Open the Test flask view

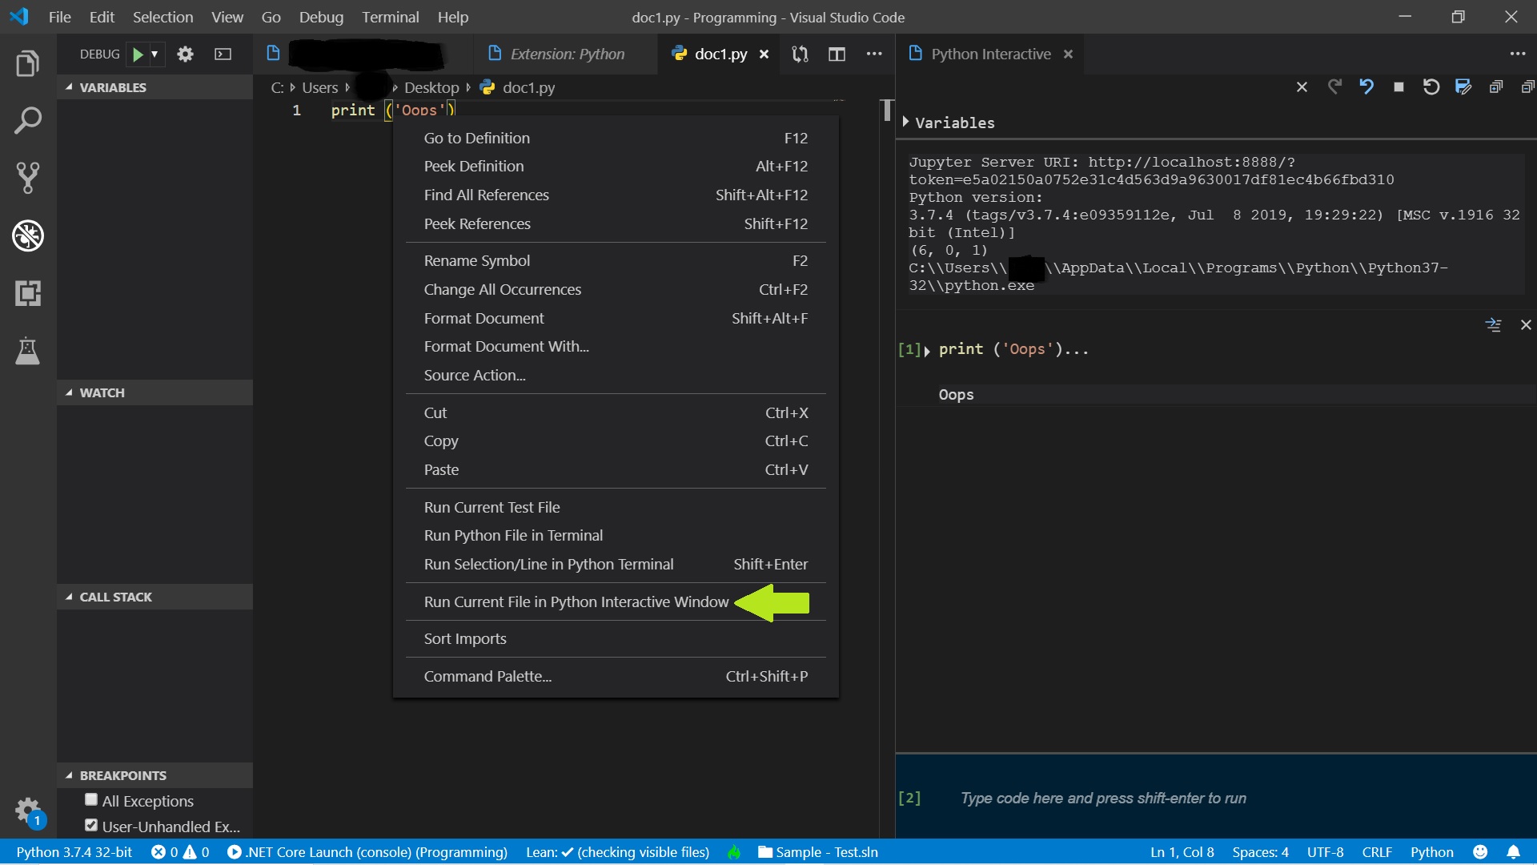pyautogui.click(x=28, y=351)
